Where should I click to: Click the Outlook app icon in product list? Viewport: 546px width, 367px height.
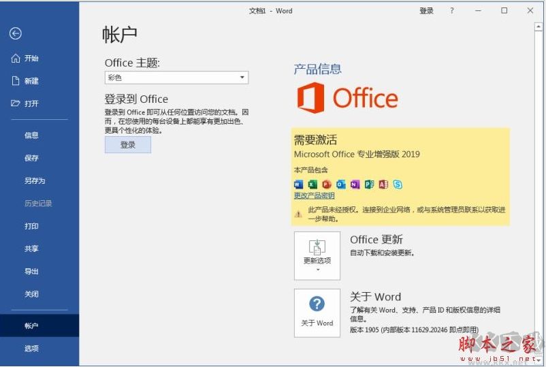click(341, 185)
